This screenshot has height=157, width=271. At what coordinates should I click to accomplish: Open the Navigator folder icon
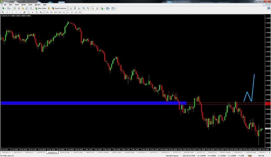23,8
